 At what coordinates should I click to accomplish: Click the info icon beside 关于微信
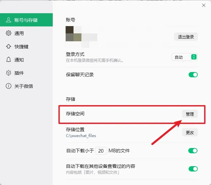click(9, 86)
